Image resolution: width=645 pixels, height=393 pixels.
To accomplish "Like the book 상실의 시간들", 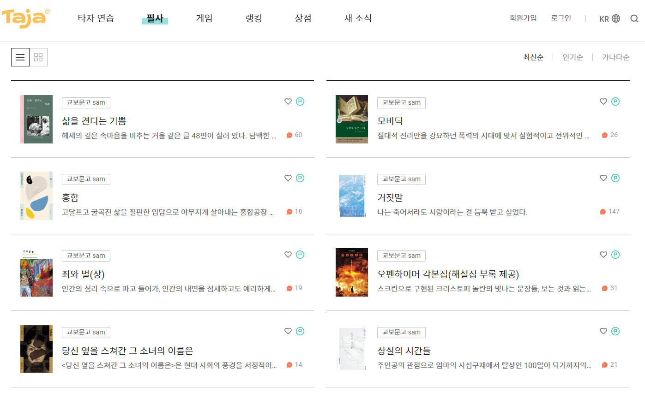I will point(603,331).
